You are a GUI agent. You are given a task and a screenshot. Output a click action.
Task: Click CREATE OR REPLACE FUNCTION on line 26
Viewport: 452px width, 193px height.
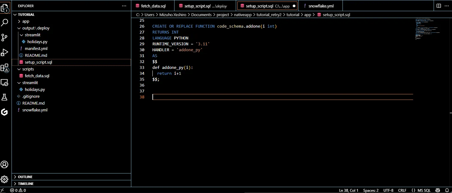(x=184, y=26)
